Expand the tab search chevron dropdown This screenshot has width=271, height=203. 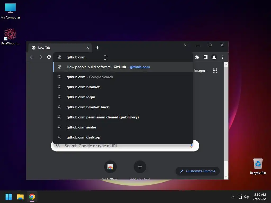186,45
